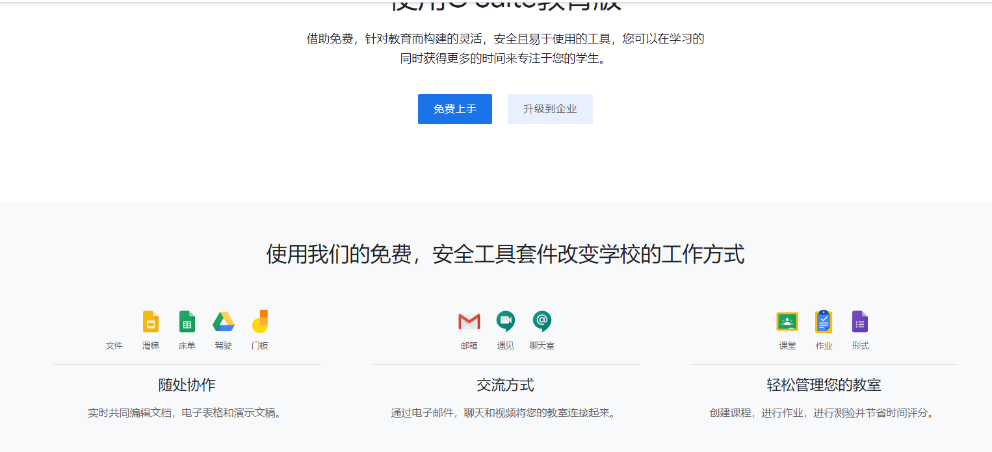Click the 文件 label
Image resolution: width=992 pixels, height=452 pixels.
point(114,345)
